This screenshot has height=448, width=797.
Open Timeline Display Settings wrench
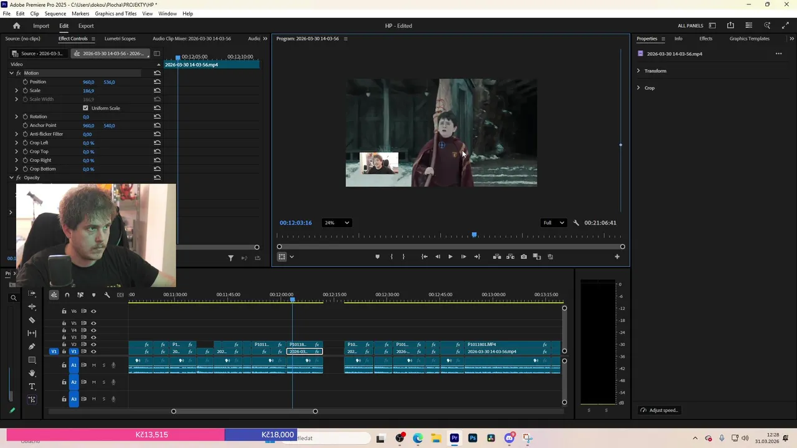(x=107, y=295)
